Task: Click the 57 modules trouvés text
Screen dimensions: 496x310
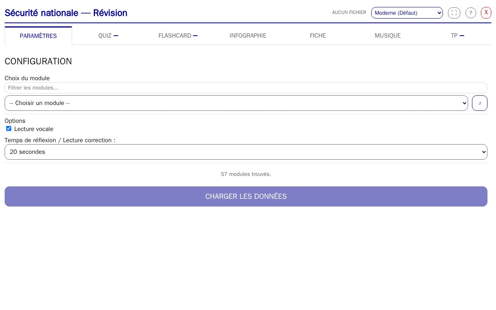Action: (246, 174)
